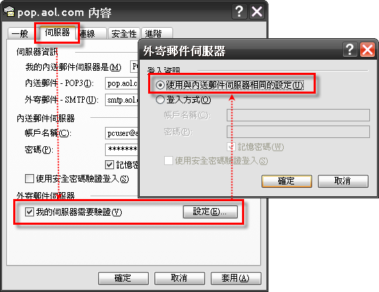Confirm with 確定 in 外寄郵件伺服器 dialog
The image size is (379, 292).
(287, 181)
